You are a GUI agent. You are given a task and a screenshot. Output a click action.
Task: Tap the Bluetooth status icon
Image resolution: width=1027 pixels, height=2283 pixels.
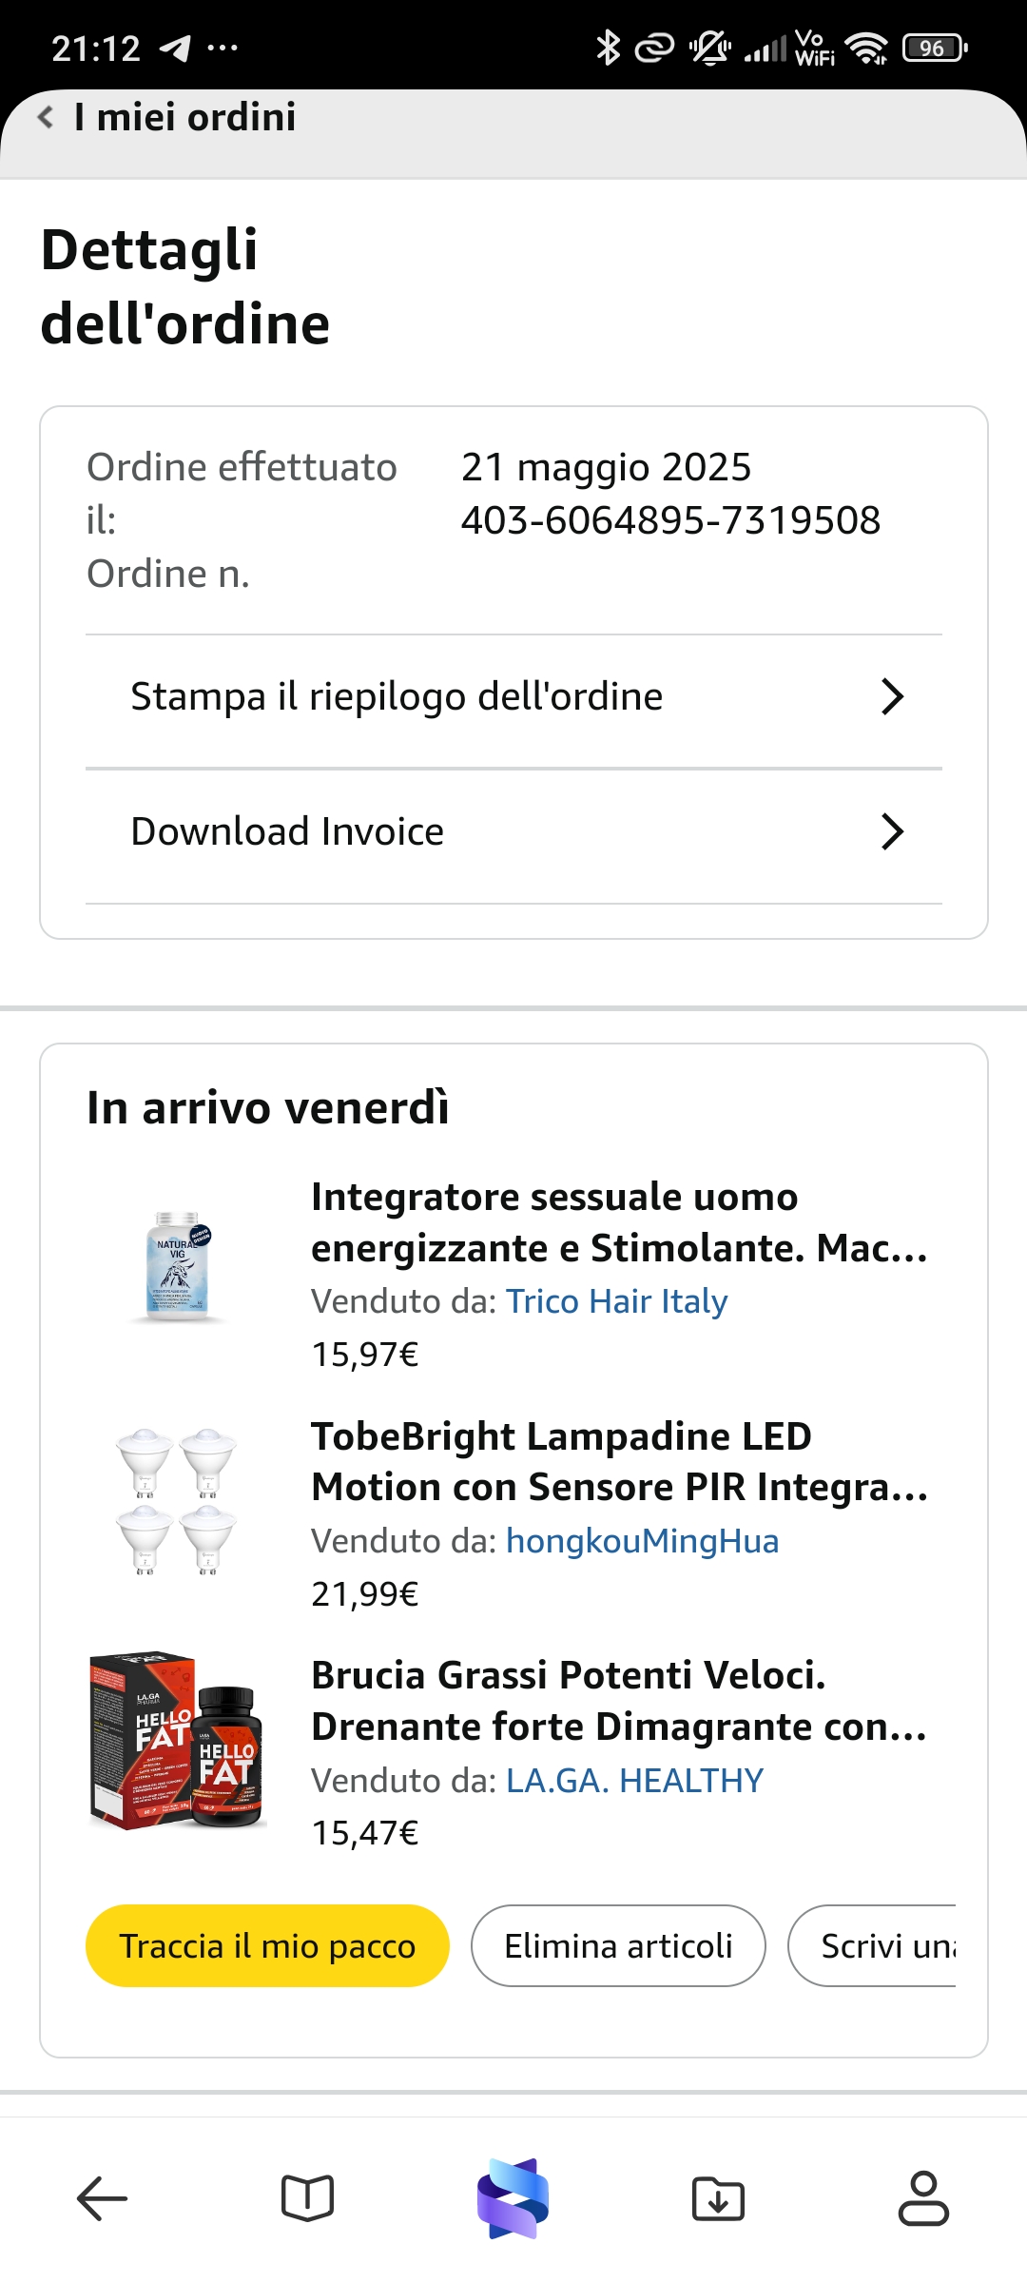point(608,48)
